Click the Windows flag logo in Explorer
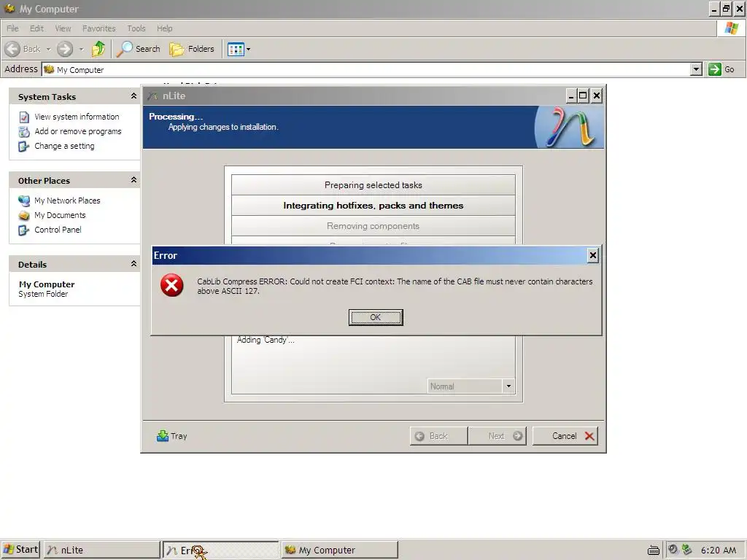 point(731,28)
